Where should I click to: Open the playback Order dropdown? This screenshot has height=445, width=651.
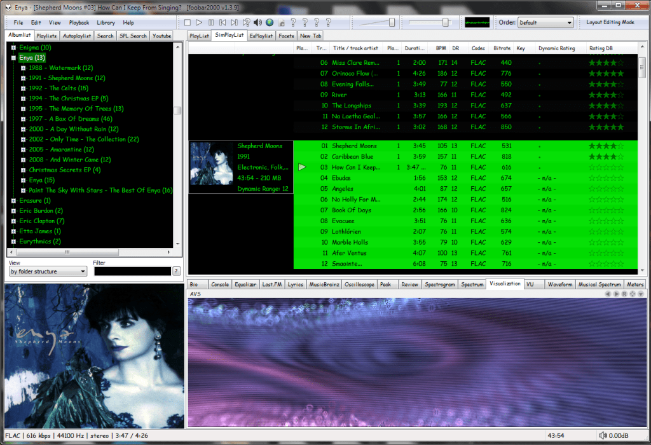[x=545, y=23]
